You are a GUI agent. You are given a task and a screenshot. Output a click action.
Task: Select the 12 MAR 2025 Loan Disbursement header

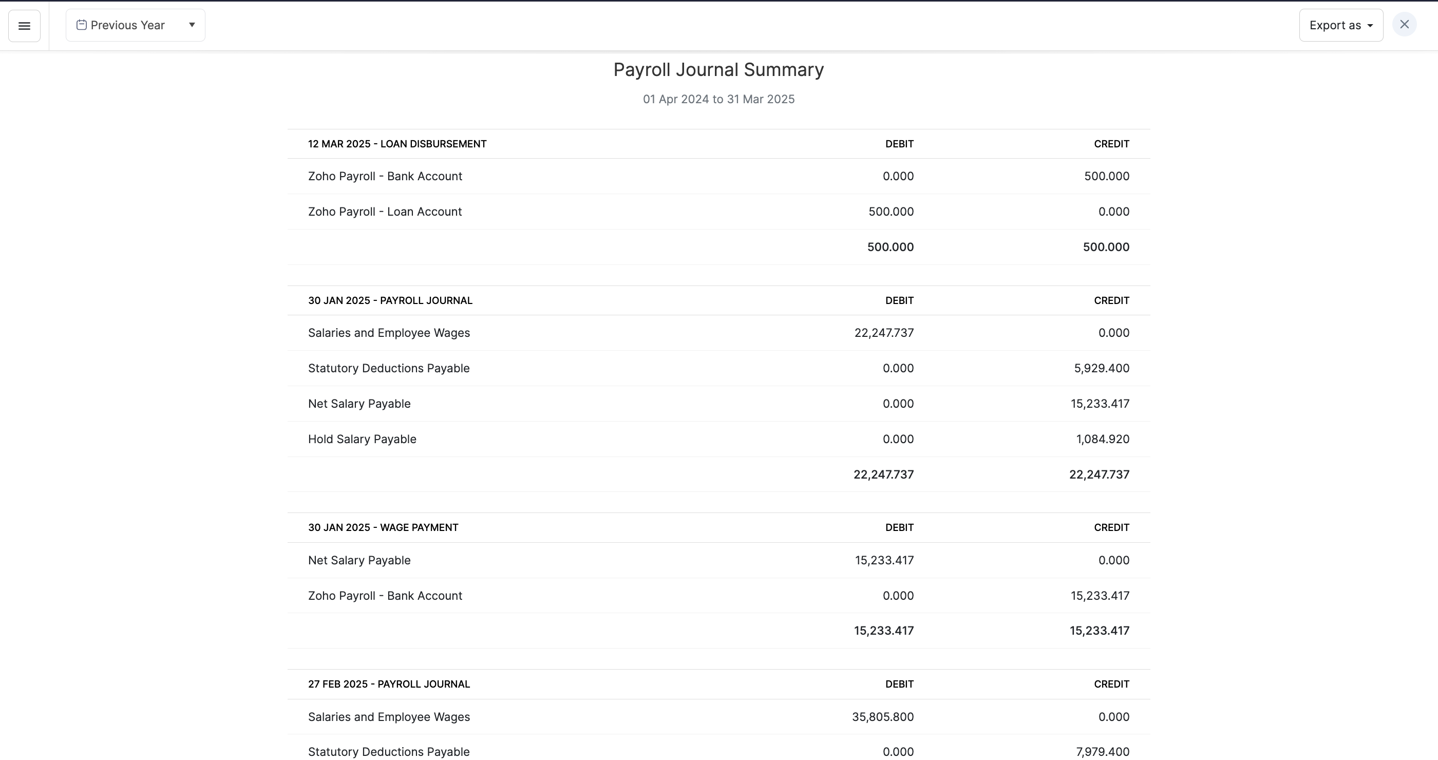click(x=397, y=144)
